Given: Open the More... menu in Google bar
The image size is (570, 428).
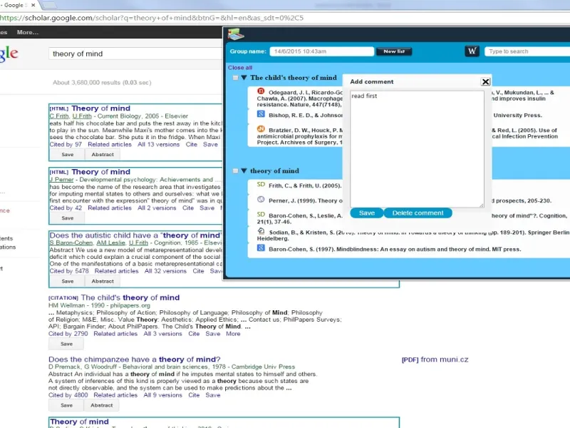Looking at the screenshot, I should (x=28, y=32).
